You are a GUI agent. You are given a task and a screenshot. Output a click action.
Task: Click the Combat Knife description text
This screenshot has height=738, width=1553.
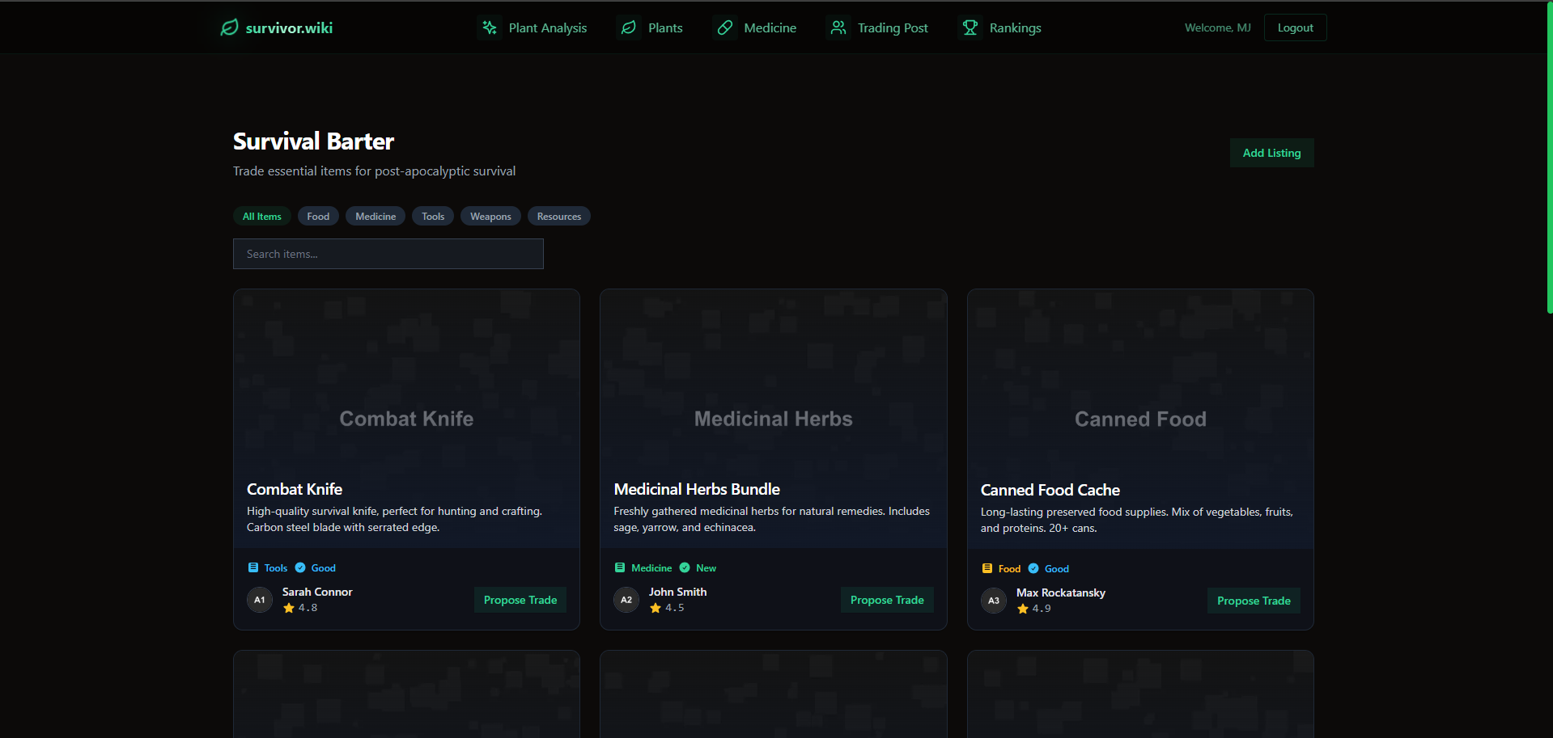(395, 519)
